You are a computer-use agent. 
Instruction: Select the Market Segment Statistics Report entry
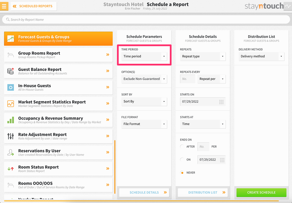click(58, 104)
